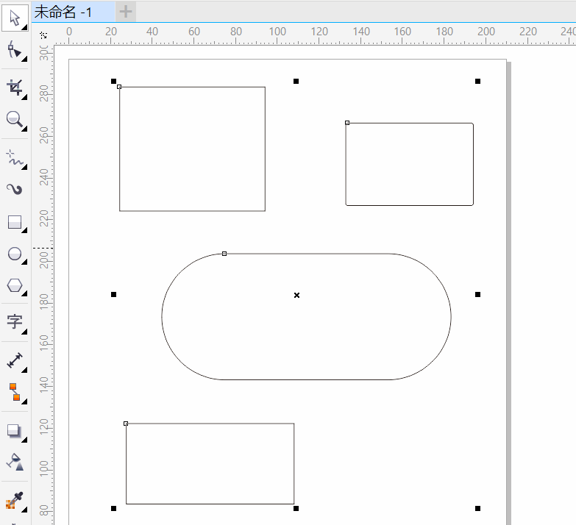Viewport: 576px width, 525px height.
Task: Open Pick tool flyout triangle
Action: 24,27
